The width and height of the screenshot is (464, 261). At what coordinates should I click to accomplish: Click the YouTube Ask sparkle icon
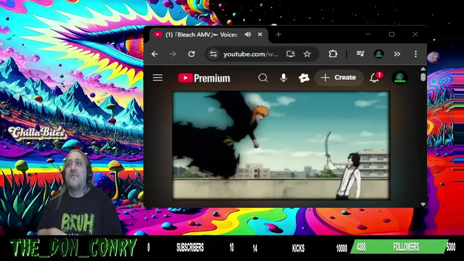point(304,78)
